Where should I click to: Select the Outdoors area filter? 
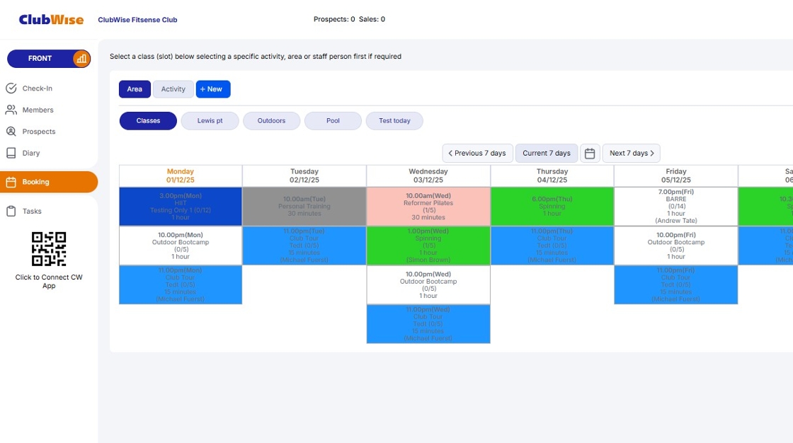tap(272, 121)
